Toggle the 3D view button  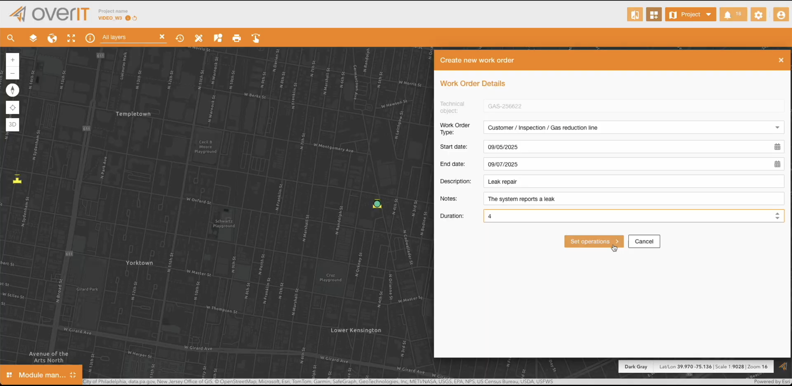point(13,124)
